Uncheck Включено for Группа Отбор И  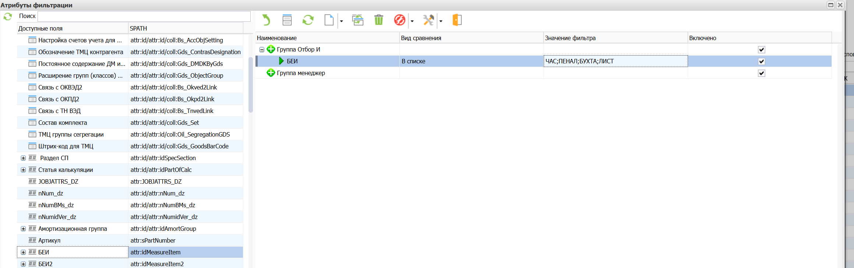761,50
